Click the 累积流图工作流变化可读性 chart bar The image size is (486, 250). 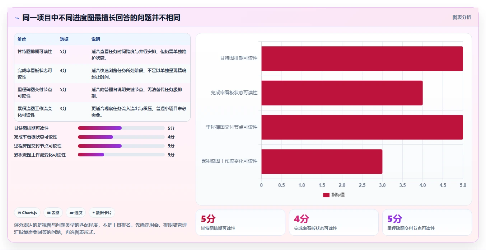click(x=322, y=161)
